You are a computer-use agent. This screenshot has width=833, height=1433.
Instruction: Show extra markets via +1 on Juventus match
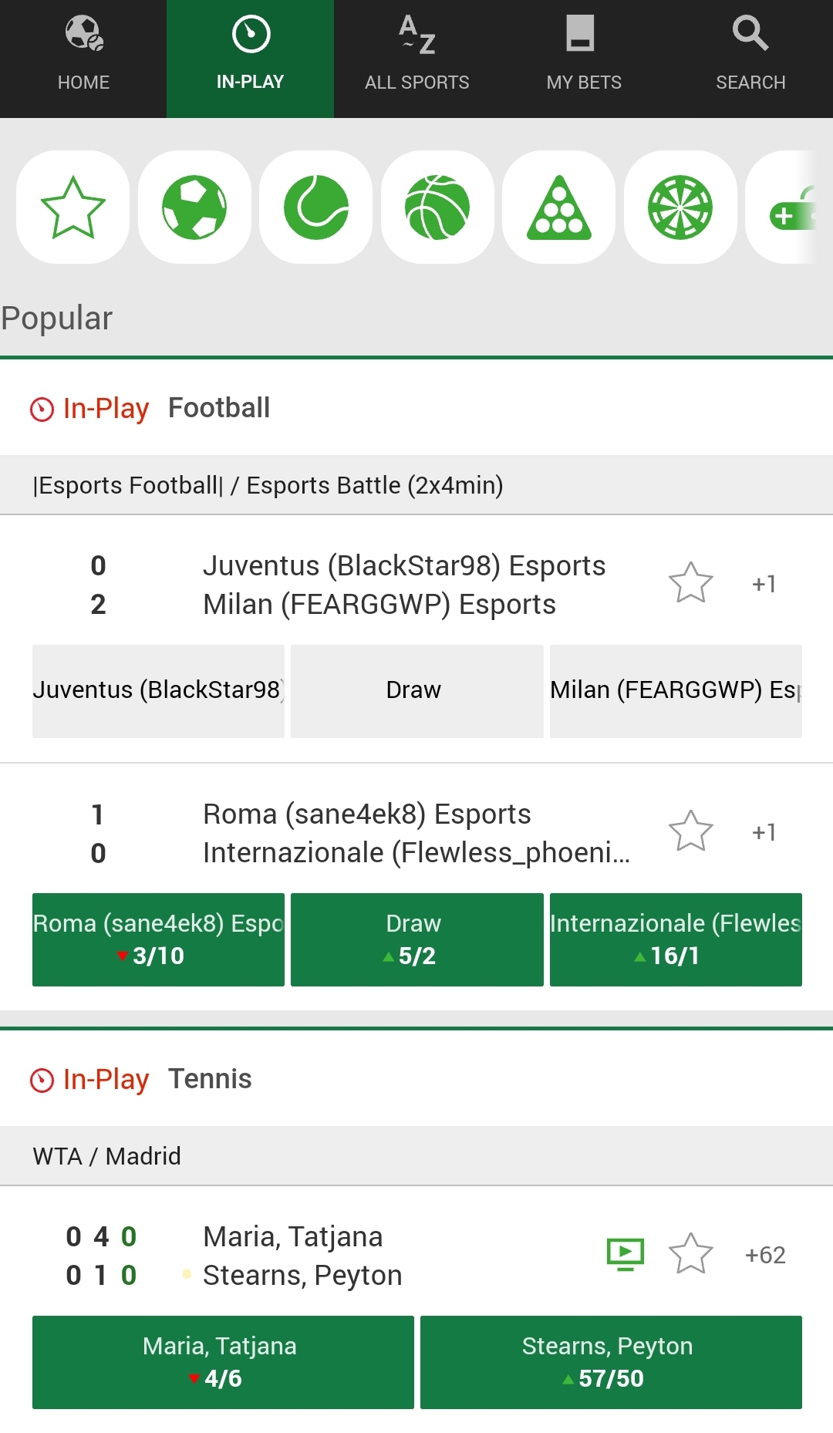pyautogui.click(x=762, y=584)
